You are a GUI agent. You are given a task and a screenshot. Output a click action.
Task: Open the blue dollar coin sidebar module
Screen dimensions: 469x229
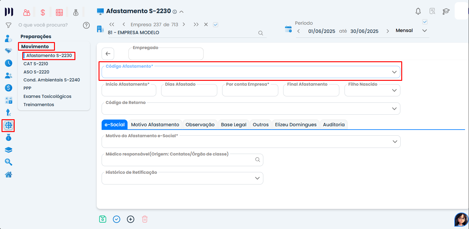pyautogui.click(x=9, y=88)
